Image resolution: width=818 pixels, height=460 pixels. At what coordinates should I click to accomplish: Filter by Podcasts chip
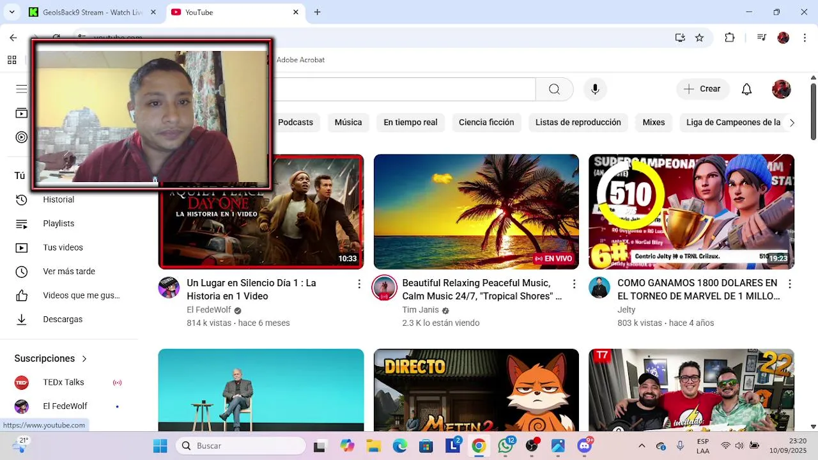click(x=295, y=123)
